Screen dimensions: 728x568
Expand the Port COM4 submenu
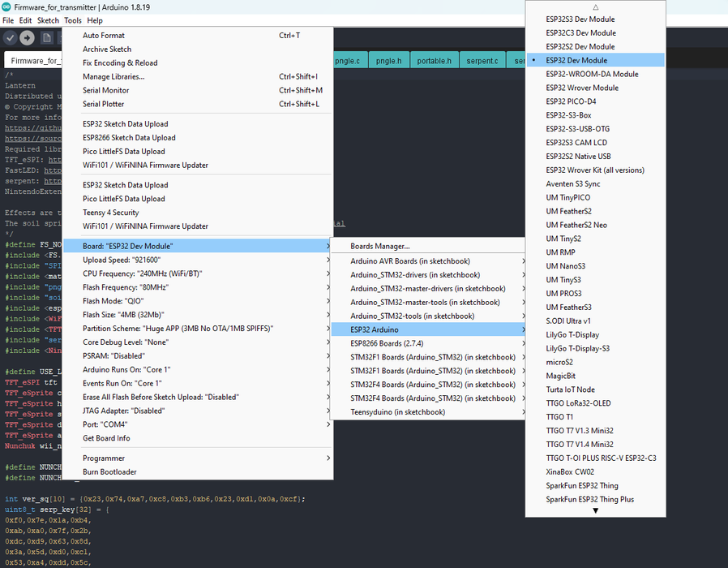click(x=198, y=424)
